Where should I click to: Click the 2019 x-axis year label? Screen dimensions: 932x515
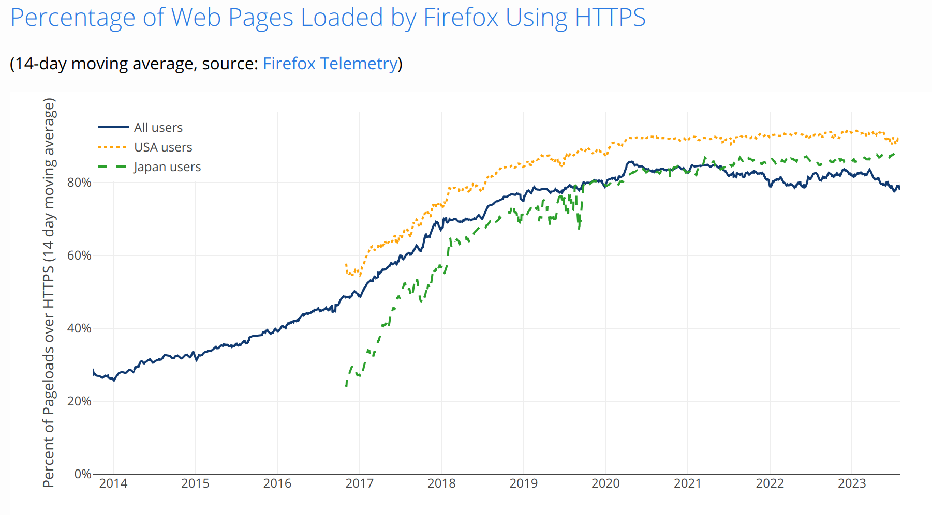pos(523,483)
